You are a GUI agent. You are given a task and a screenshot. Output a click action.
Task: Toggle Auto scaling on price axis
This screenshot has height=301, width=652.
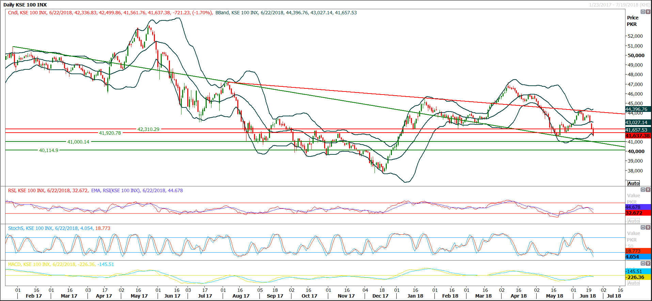pyautogui.click(x=633, y=183)
